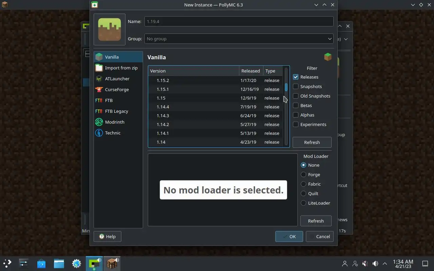Select version 1.14 row
The width and height of the screenshot is (434, 271).
(215, 142)
